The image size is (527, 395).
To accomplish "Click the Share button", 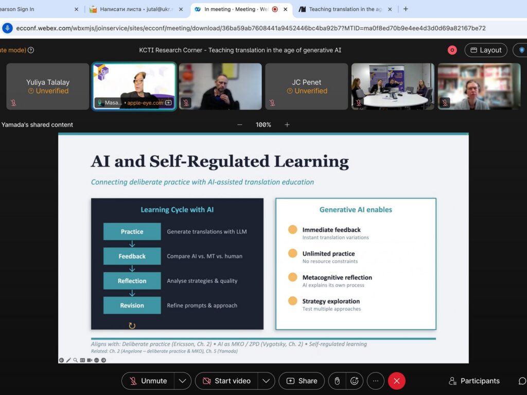I will (x=302, y=381).
